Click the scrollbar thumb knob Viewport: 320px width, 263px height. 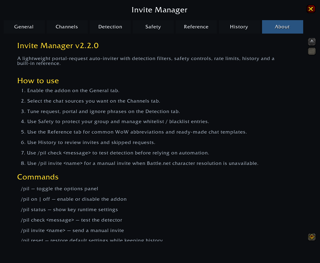coord(312,51)
